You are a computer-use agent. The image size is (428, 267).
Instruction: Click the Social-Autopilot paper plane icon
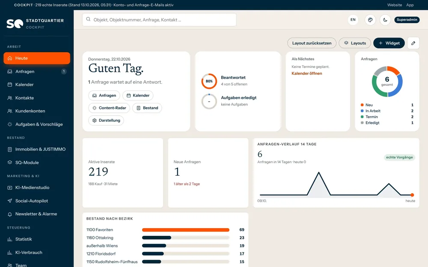point(10,201)
